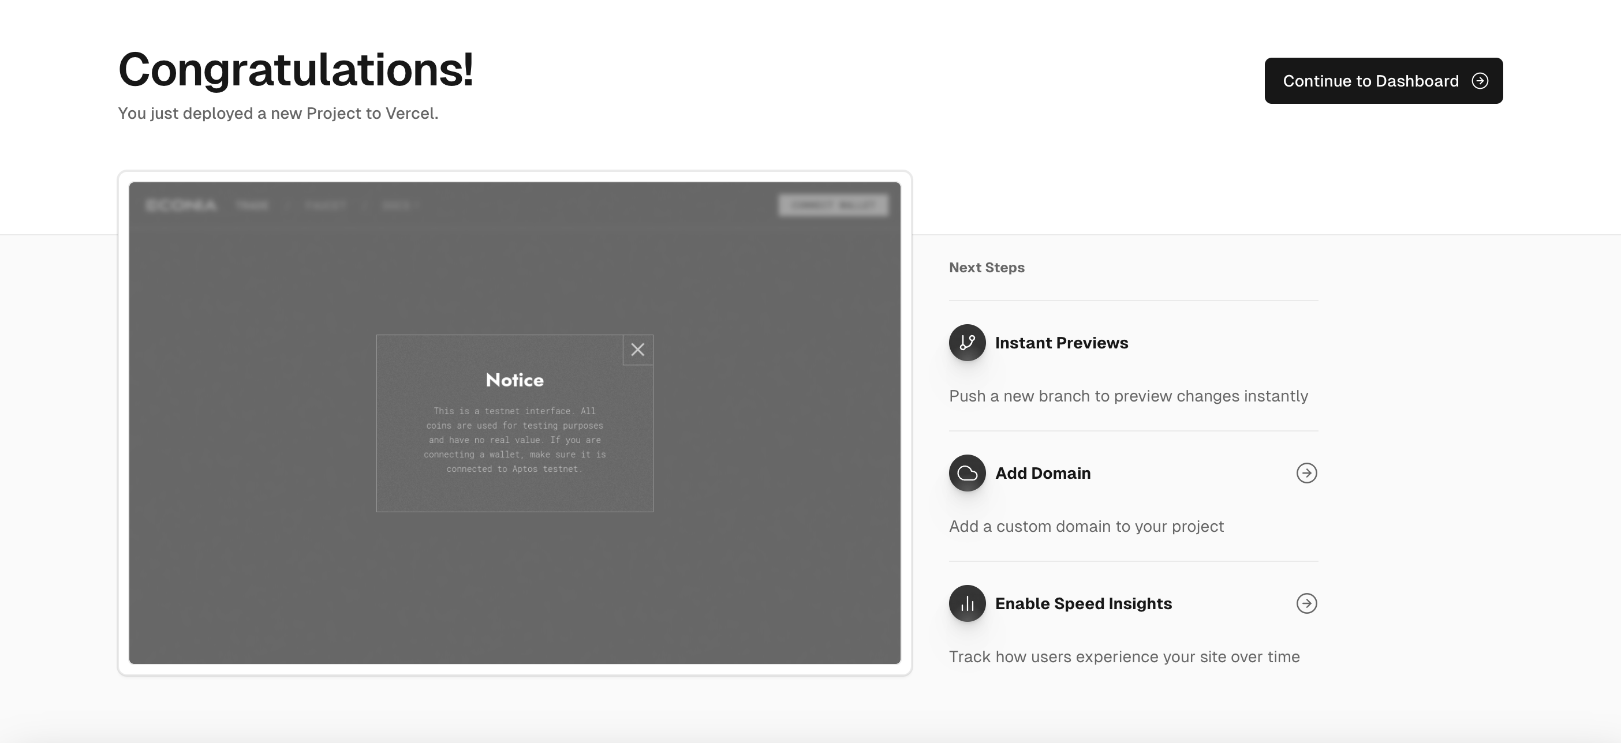Click the Add Domain cloud icon
1621x743 pixels.
(x=967, y=472)
